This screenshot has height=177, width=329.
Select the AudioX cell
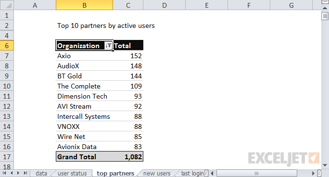[x=84, y=66]
